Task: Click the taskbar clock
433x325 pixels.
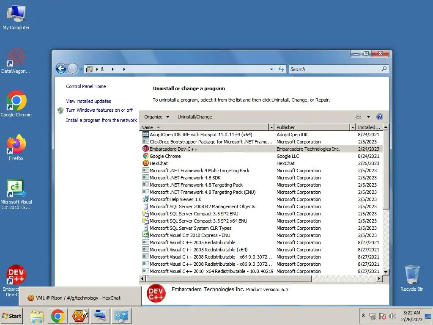Action: tap(411, 316)
